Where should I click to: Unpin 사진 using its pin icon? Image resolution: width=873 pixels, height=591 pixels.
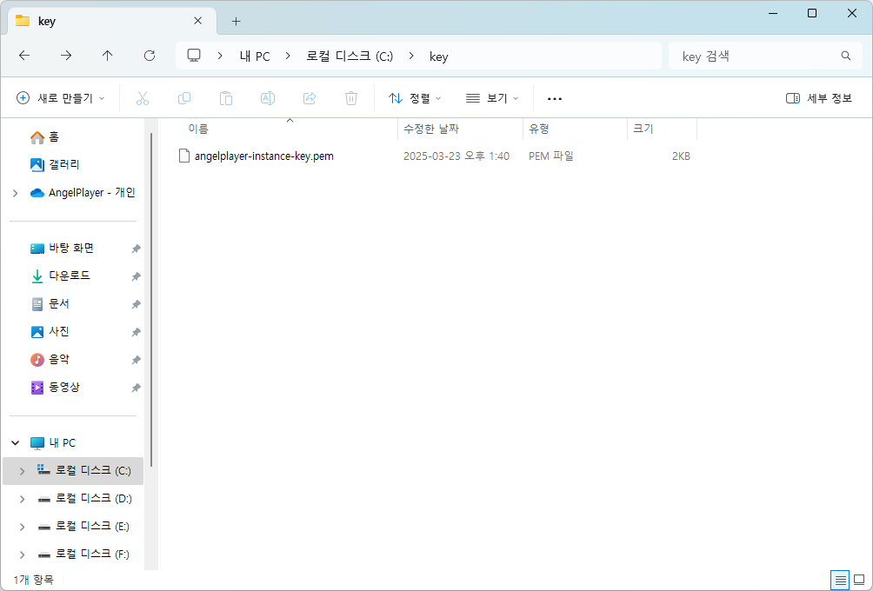[136, 332]
